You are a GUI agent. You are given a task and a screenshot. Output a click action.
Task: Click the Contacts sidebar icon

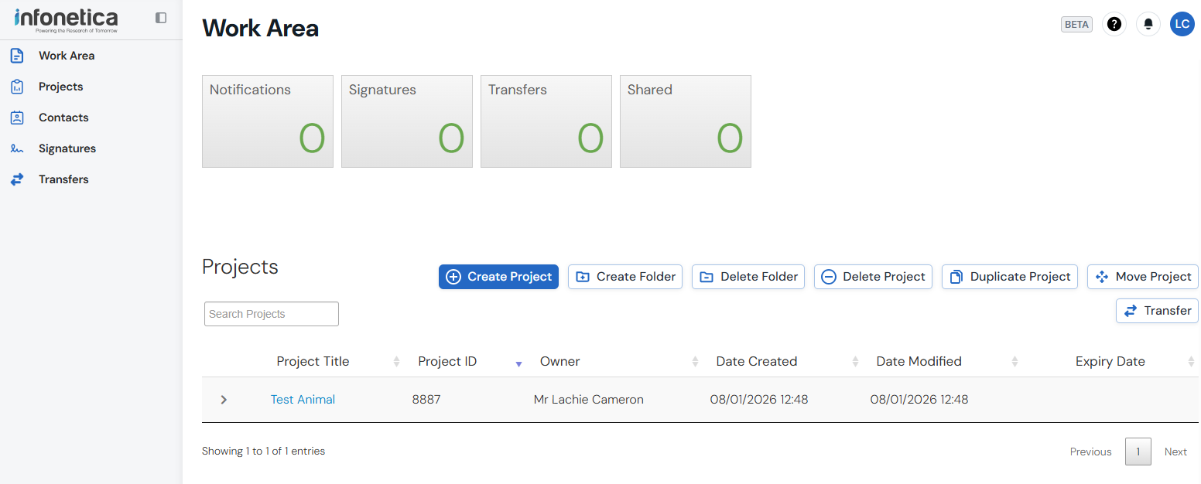17,118
